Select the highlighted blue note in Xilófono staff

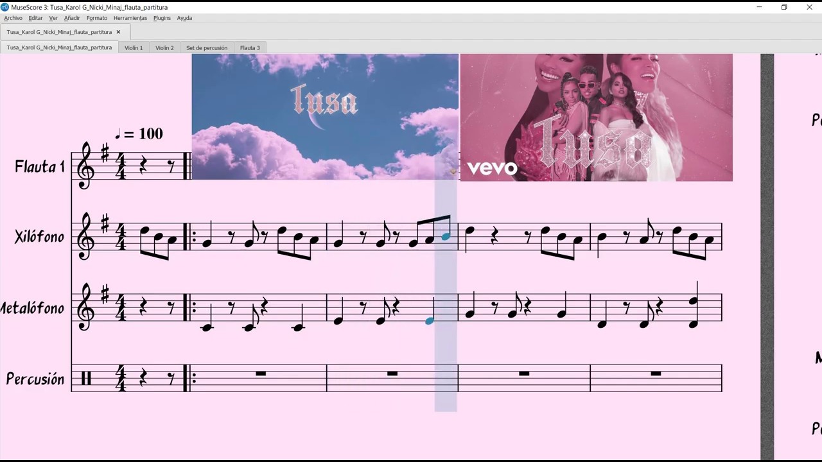446,237
